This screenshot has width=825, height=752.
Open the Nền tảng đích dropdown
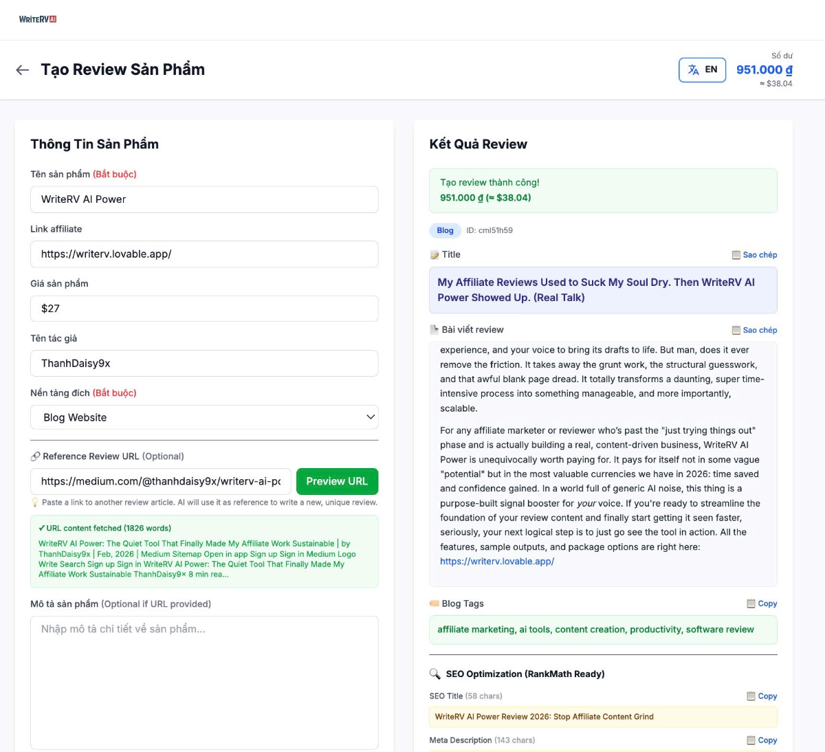[204, 417]
